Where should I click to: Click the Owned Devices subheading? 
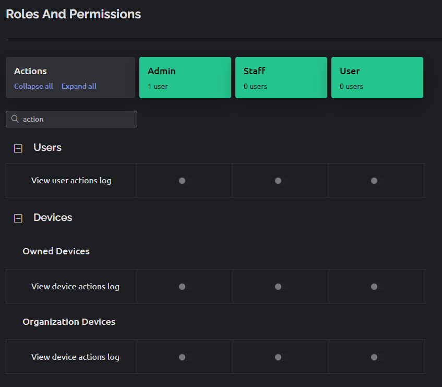click(56, 251)
